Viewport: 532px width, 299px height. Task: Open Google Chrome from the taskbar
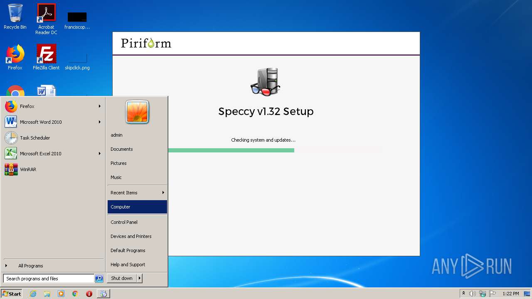coord(75,294)
